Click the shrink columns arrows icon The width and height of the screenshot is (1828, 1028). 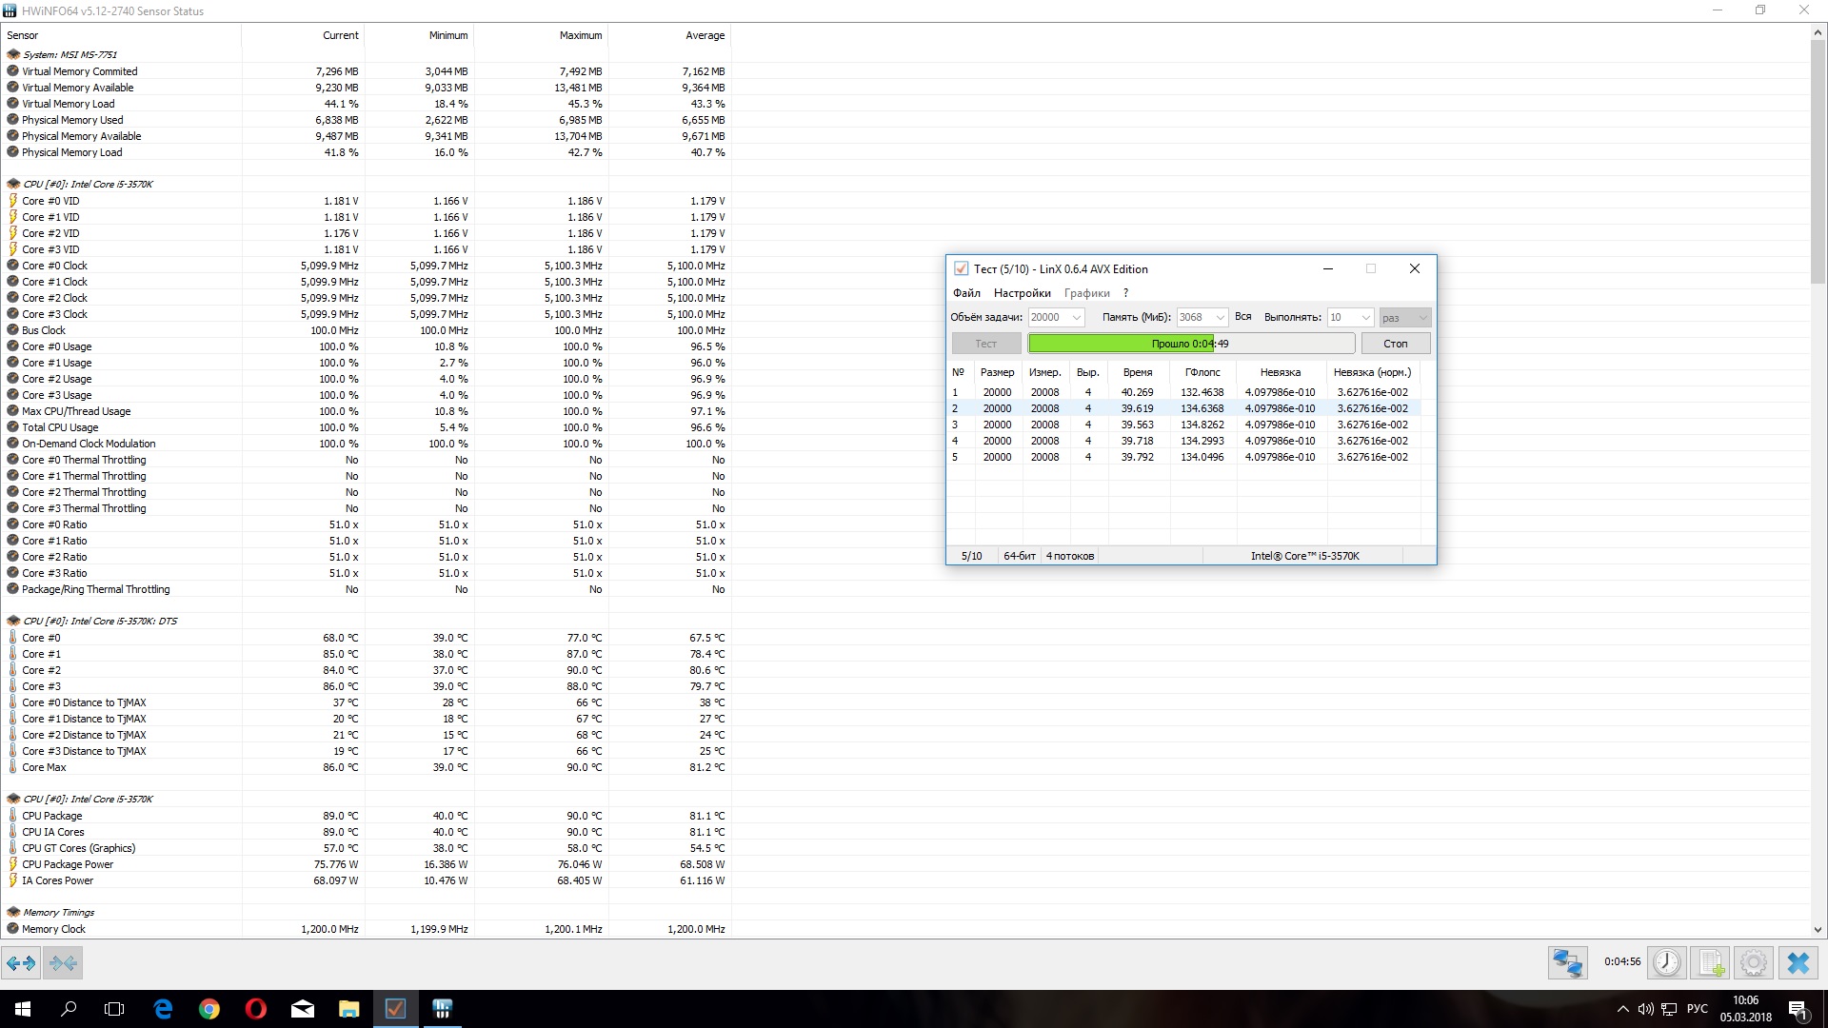[x=63, y=963]
